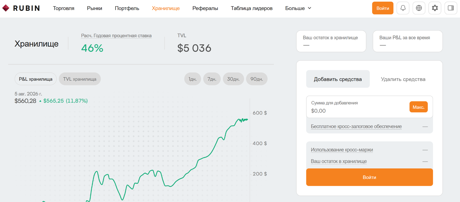The image size is (460, 202).
Task: Click the large orange Войти button
Action: point(370,177)
